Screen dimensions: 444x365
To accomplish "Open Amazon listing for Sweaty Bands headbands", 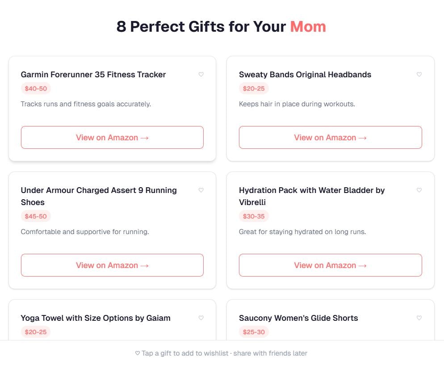I will [x=330, y=138].
